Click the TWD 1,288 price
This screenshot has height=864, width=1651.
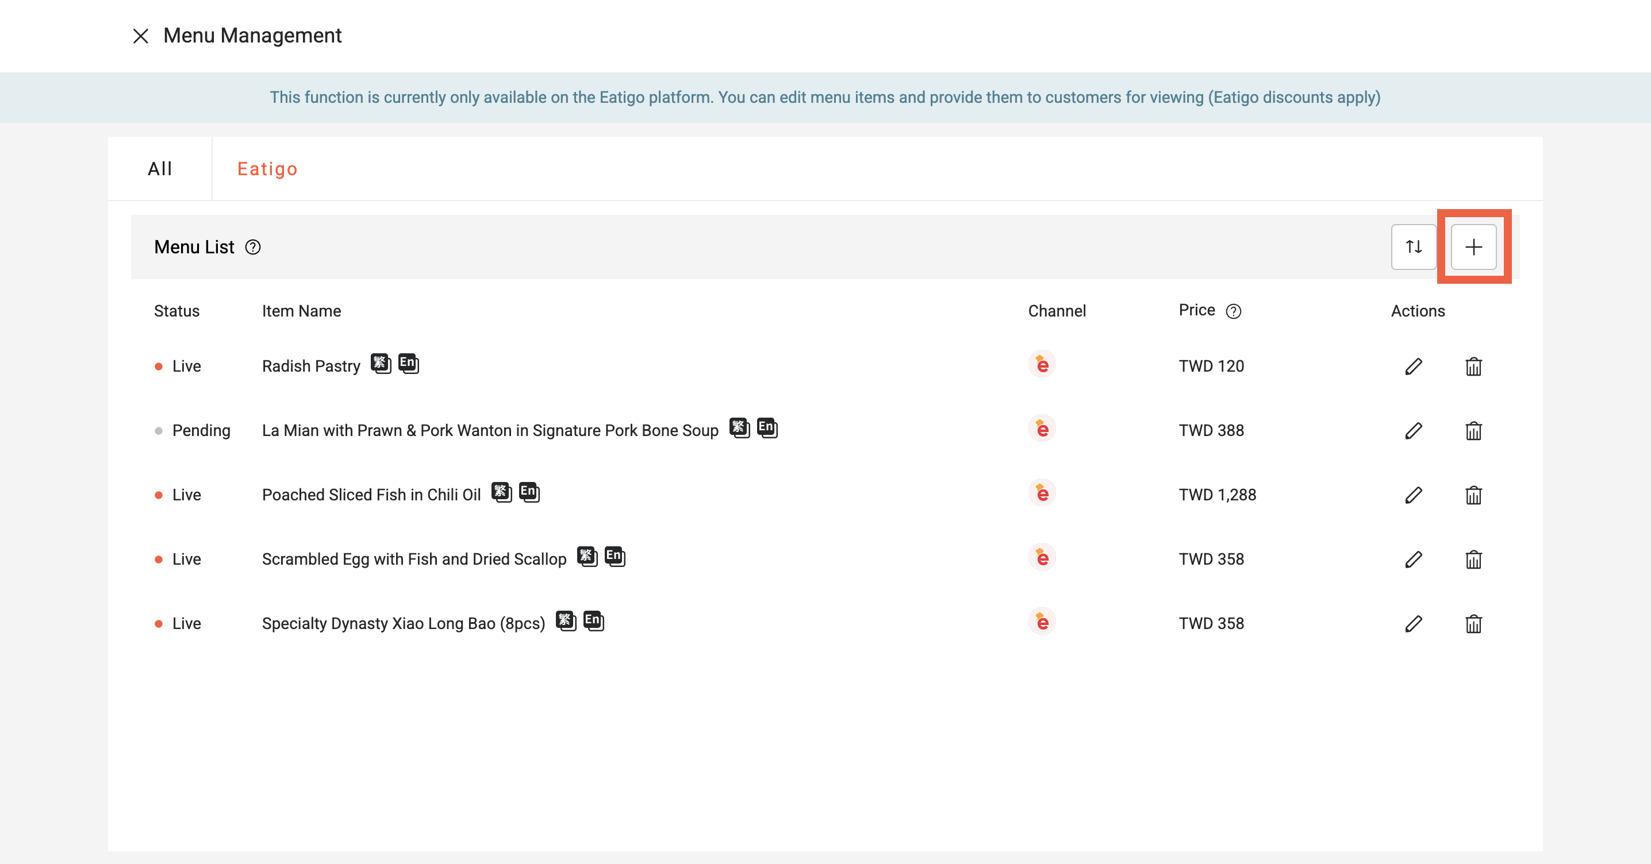(1217, 495)
